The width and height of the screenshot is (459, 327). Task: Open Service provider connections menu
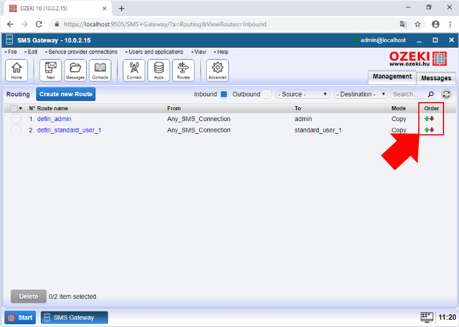pyautogui.click(x=83, y=52)
